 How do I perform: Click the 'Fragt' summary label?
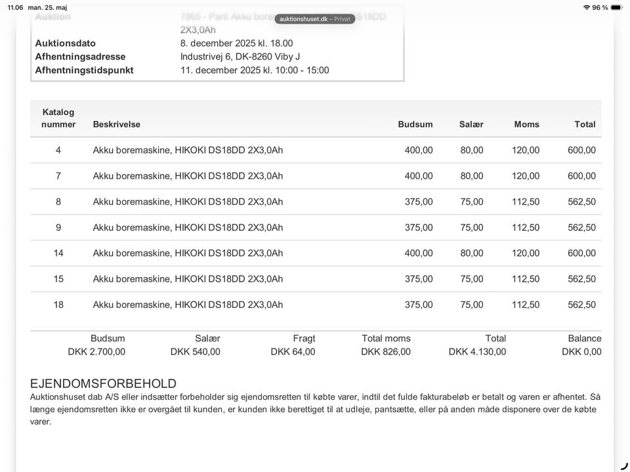tap(304, 339)
